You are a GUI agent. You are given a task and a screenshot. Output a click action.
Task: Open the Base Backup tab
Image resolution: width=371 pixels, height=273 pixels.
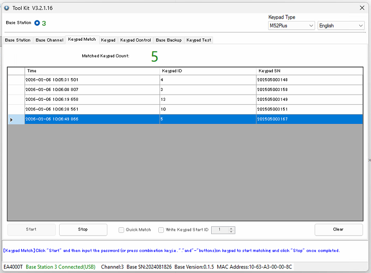click(x=169, y=40)
